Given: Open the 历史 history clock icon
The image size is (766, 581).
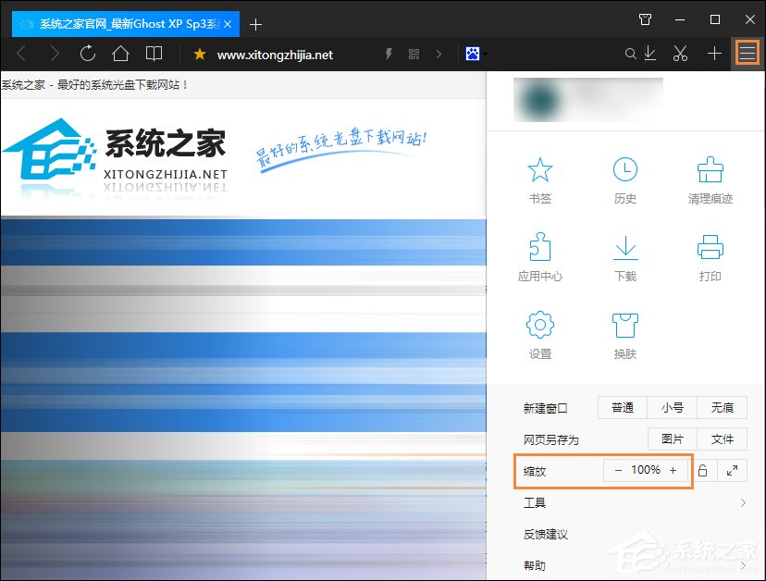Looking at the screenshot, I should point(625,179).
